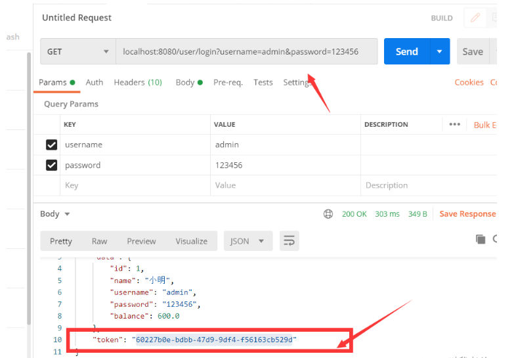The width and height of the screenshot is (516, 358).
Task: Select the Pretty response view
Action: coord(61,241)
